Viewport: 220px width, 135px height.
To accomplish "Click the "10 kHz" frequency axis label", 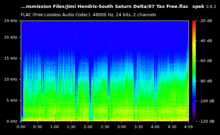I will pos(11,79).
